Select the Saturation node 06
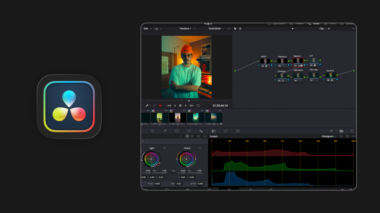Viewport: 380px width, 213px height. point(298,77)
